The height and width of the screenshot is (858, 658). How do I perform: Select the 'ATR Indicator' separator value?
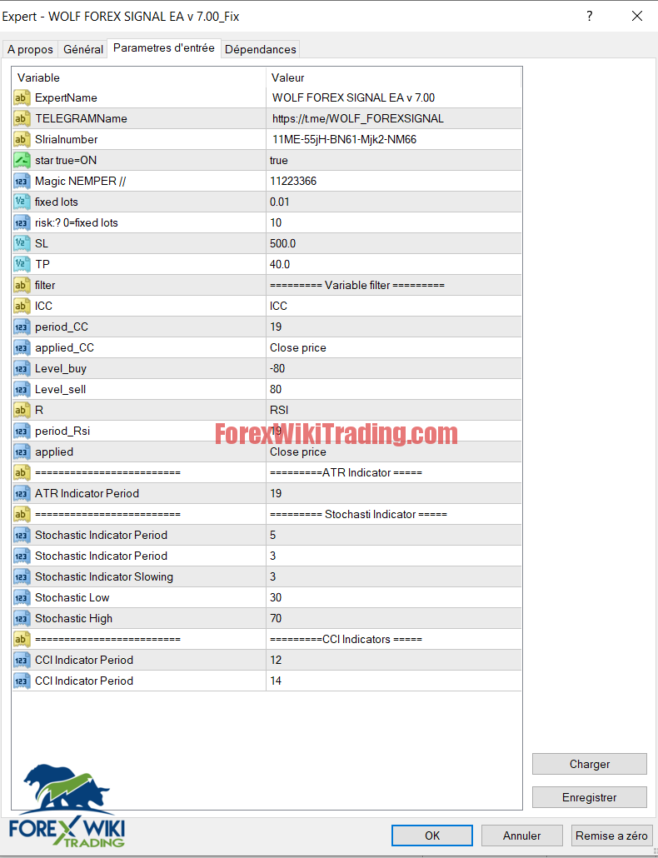tap(394, 473)
